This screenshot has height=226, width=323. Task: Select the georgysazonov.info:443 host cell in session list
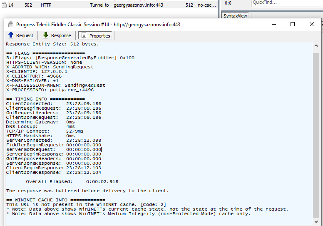coord(139,5)
